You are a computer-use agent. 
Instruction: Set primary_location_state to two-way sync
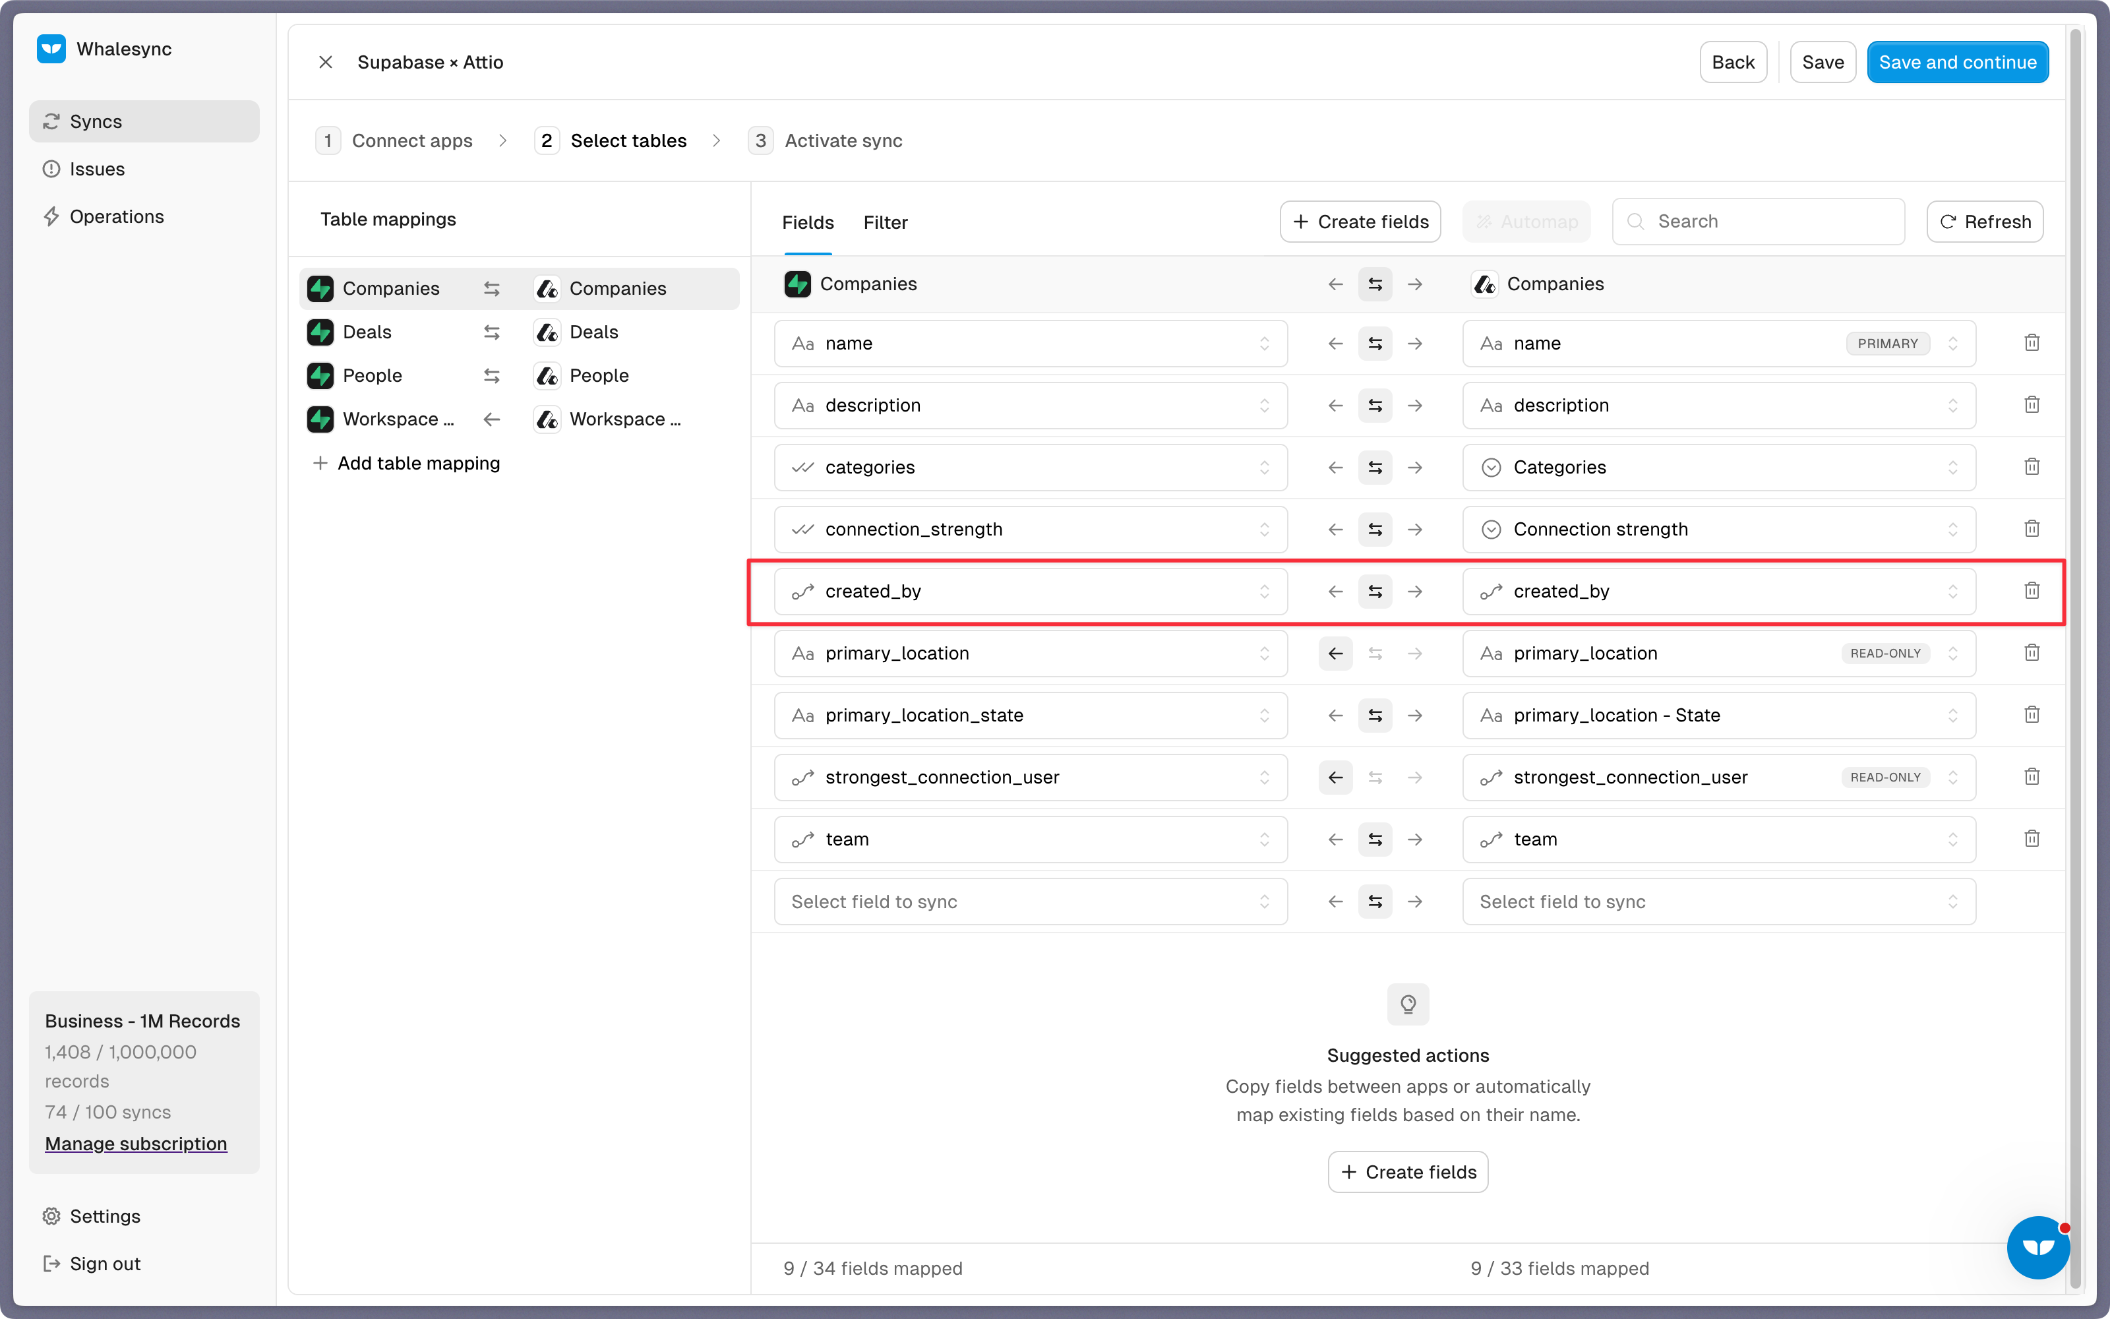pos(1375,716)
